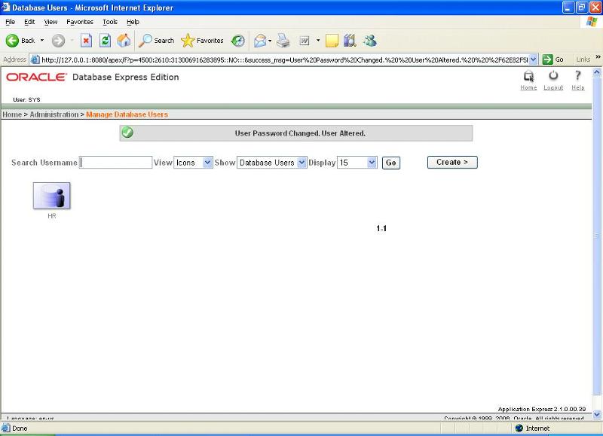
Task: Click the Internet Explorer title bar icon
Action: pos(5,8)
